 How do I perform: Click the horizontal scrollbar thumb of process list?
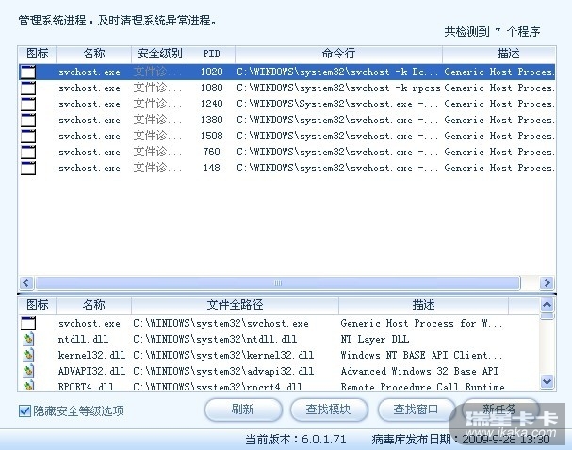[x=278, y=283]
